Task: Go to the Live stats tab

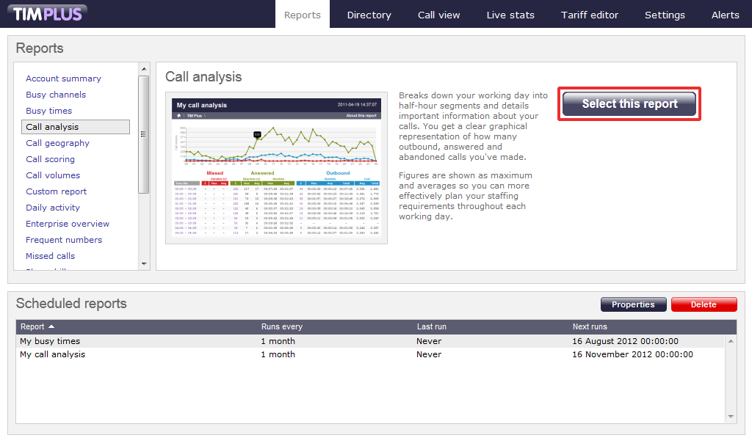Action: tap(510, 15)
